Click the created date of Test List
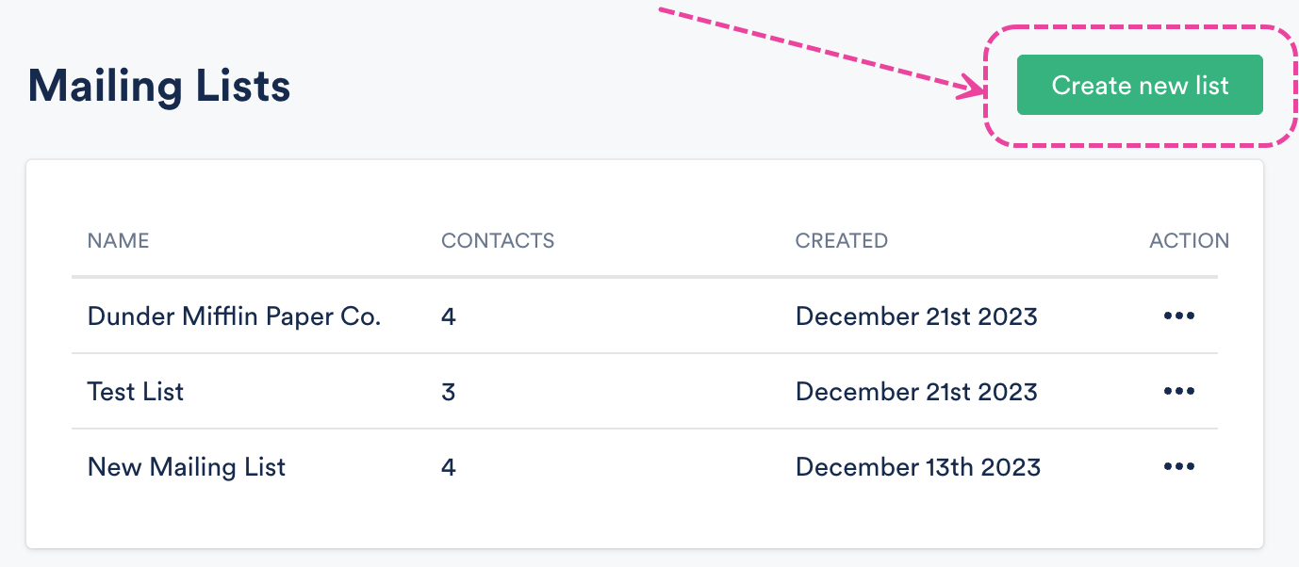1299x567 pixels. 916,392
